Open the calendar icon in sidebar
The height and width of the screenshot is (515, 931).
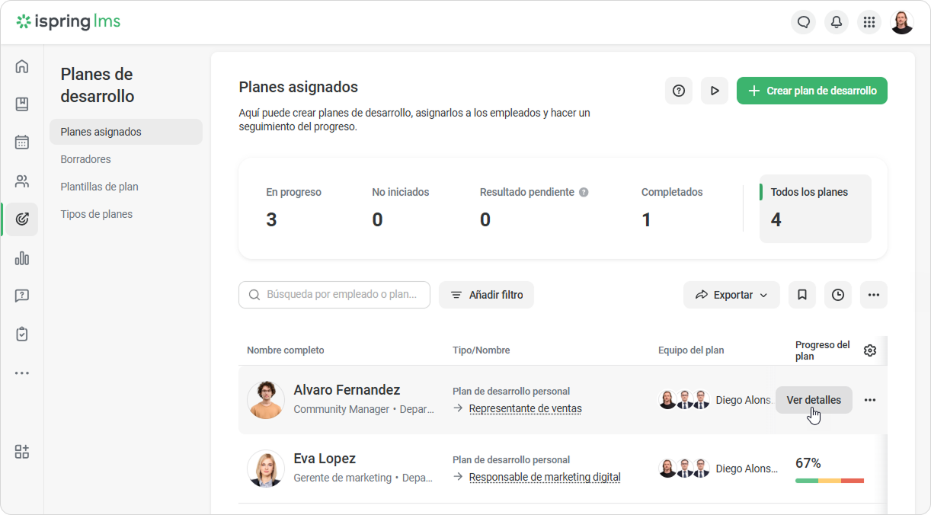coord(22,142)
